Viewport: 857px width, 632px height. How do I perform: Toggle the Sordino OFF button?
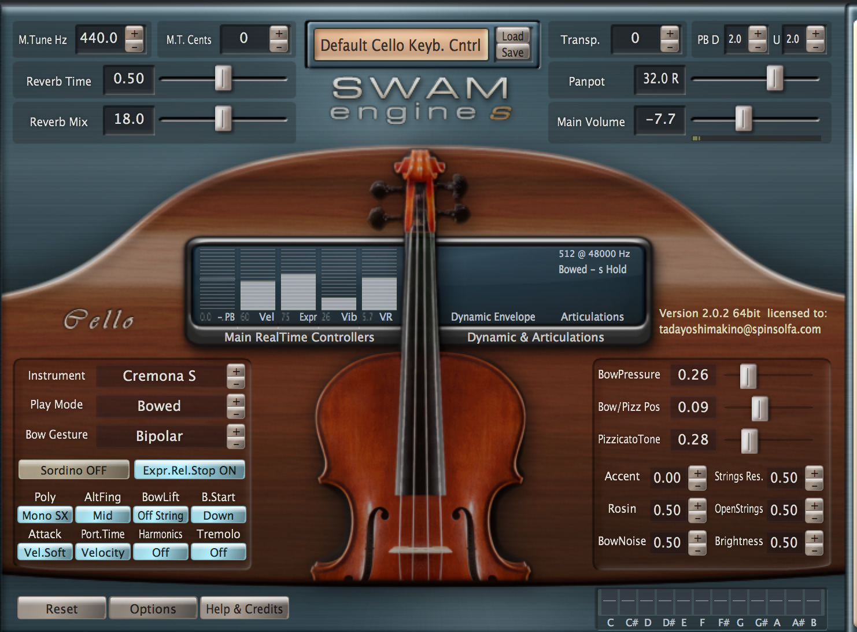point(73,470)
